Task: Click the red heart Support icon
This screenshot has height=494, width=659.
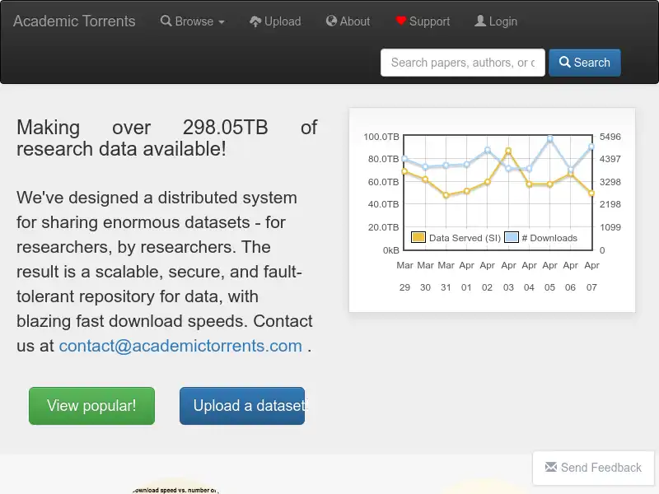Action: click(x=400, y=21)
